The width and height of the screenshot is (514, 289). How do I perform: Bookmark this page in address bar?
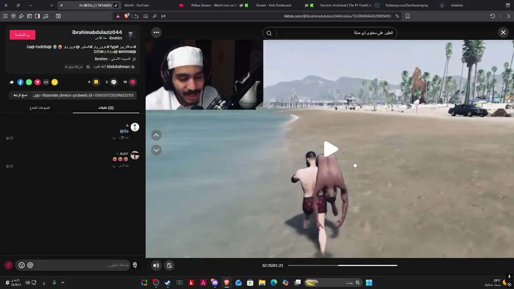tap(408, 16)
